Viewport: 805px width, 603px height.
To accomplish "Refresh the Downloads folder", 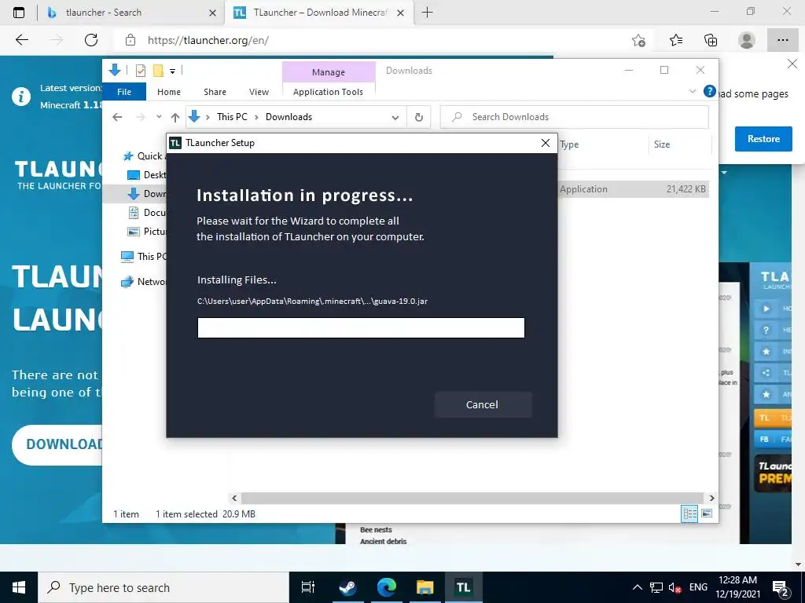I will tap(419, 118).
